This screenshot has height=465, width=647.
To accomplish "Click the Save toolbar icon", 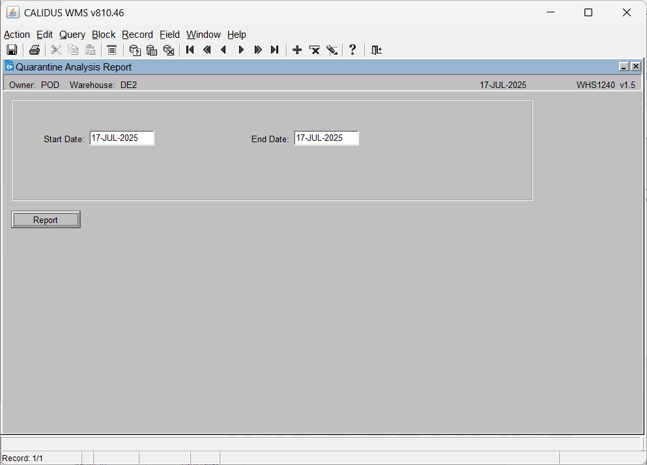I will [x=12, y=50].
